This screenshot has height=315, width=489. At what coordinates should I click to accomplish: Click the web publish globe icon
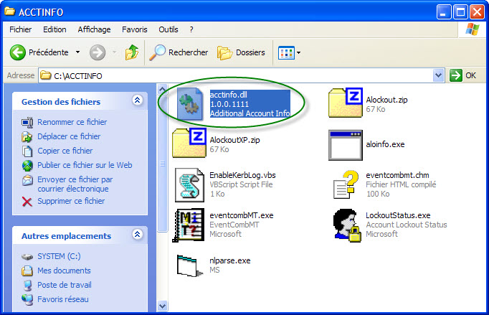(27, 166)
